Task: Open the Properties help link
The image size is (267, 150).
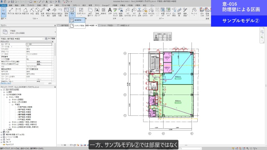Action: click(x=6, y=83)
